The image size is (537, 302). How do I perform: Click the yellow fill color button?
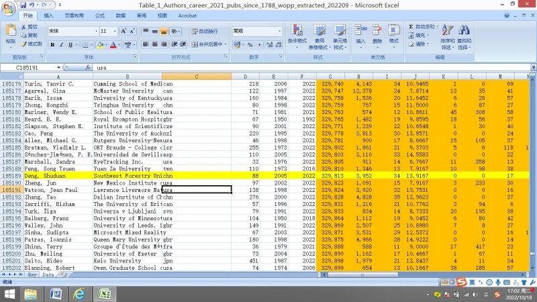(99, 44)
